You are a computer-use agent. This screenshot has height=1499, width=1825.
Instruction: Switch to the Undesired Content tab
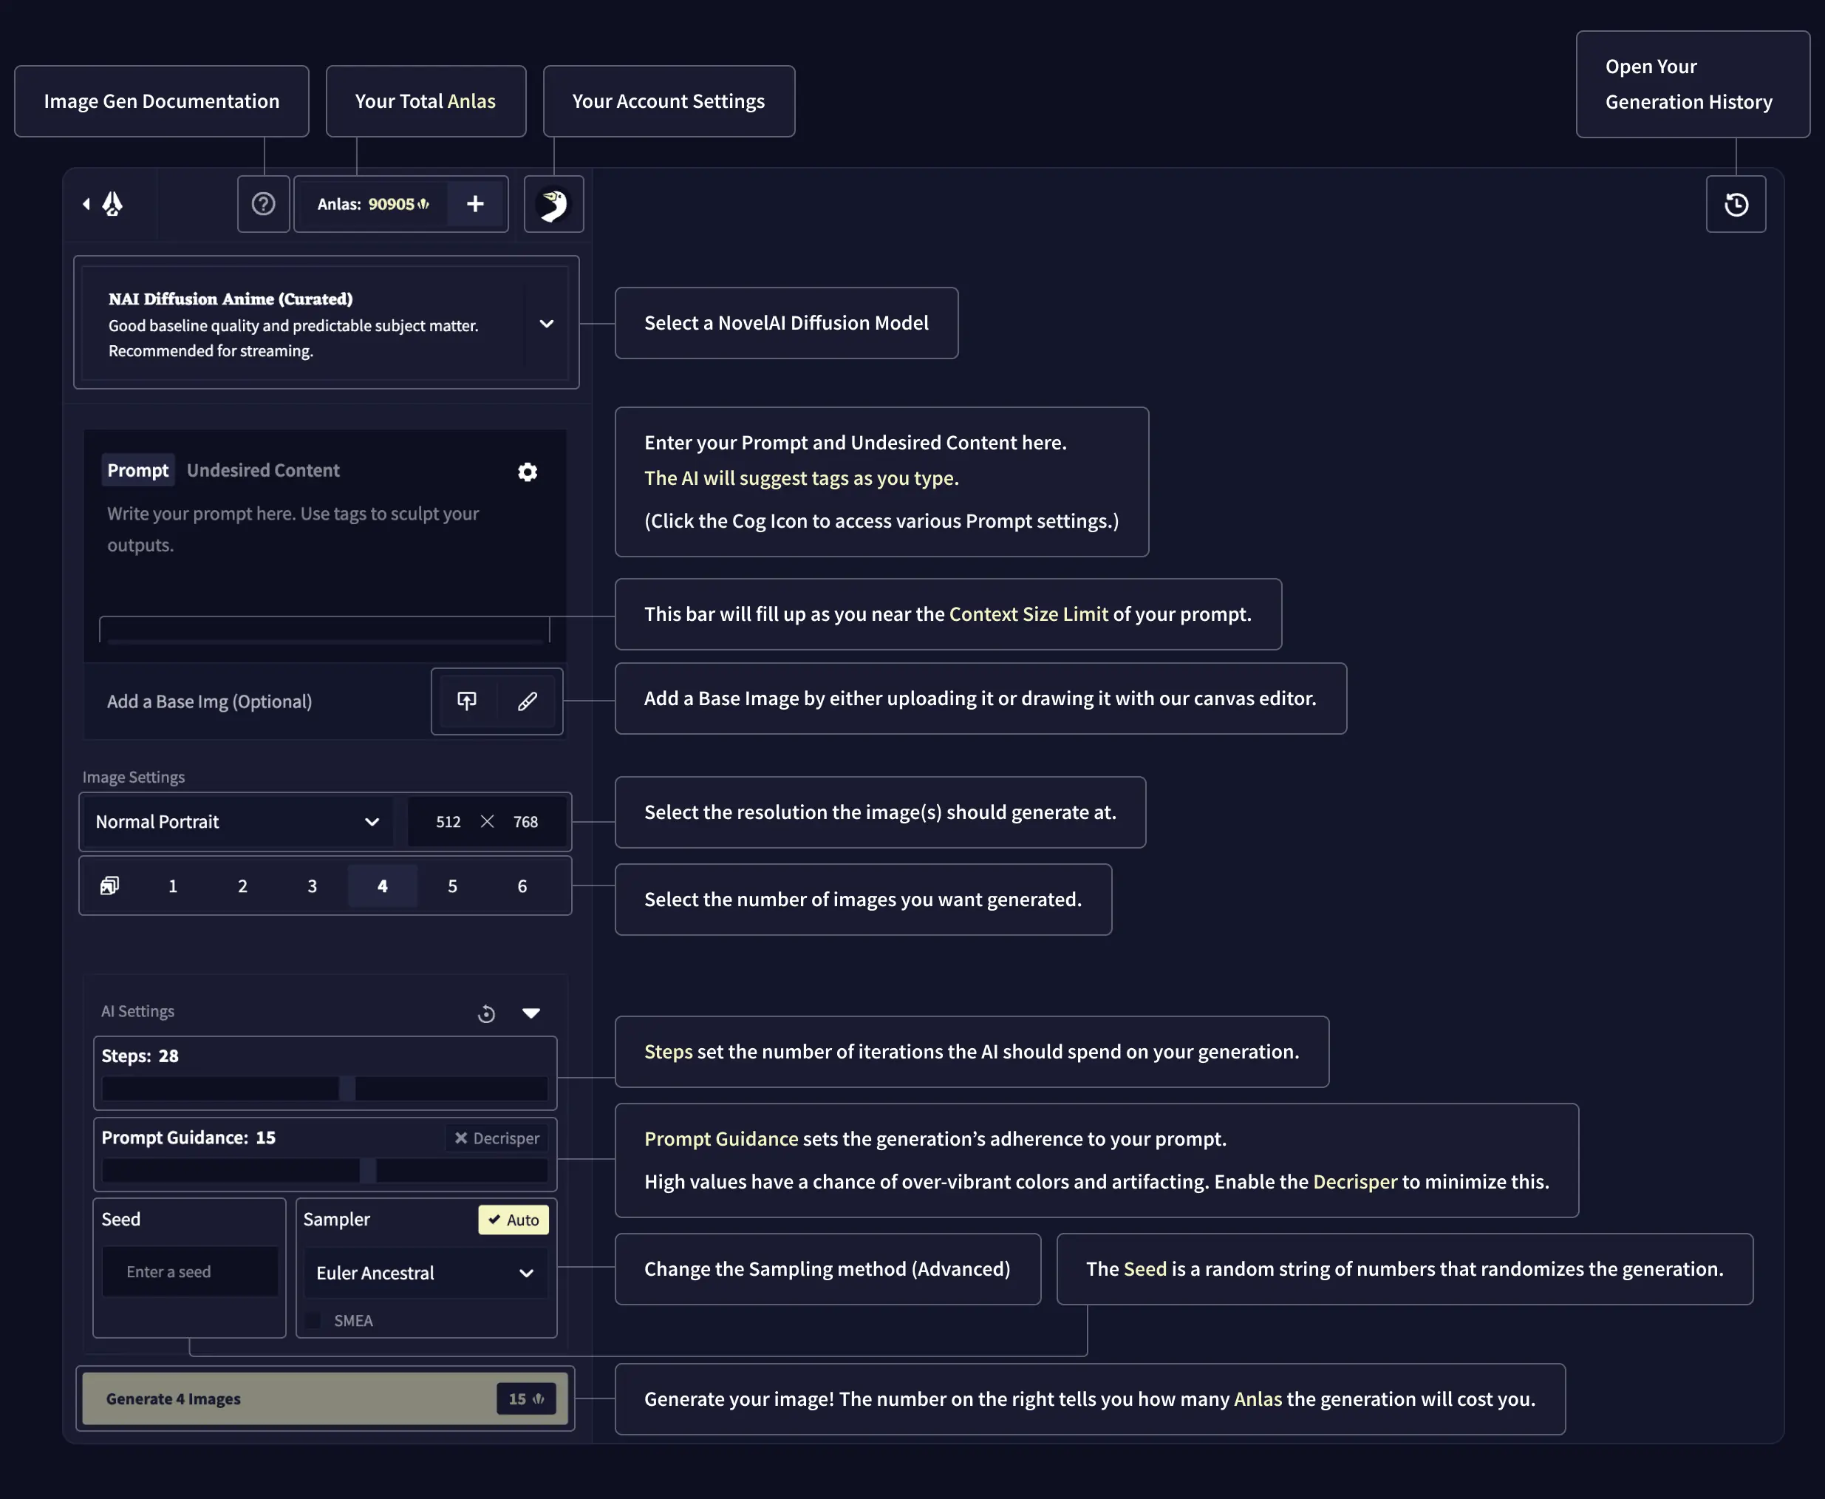(263, 470)
